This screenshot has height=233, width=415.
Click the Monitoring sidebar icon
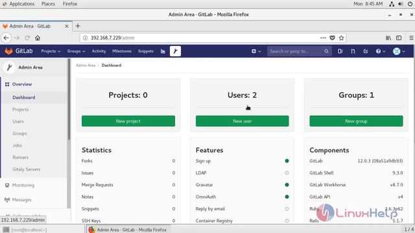click(x=7, y=185)
